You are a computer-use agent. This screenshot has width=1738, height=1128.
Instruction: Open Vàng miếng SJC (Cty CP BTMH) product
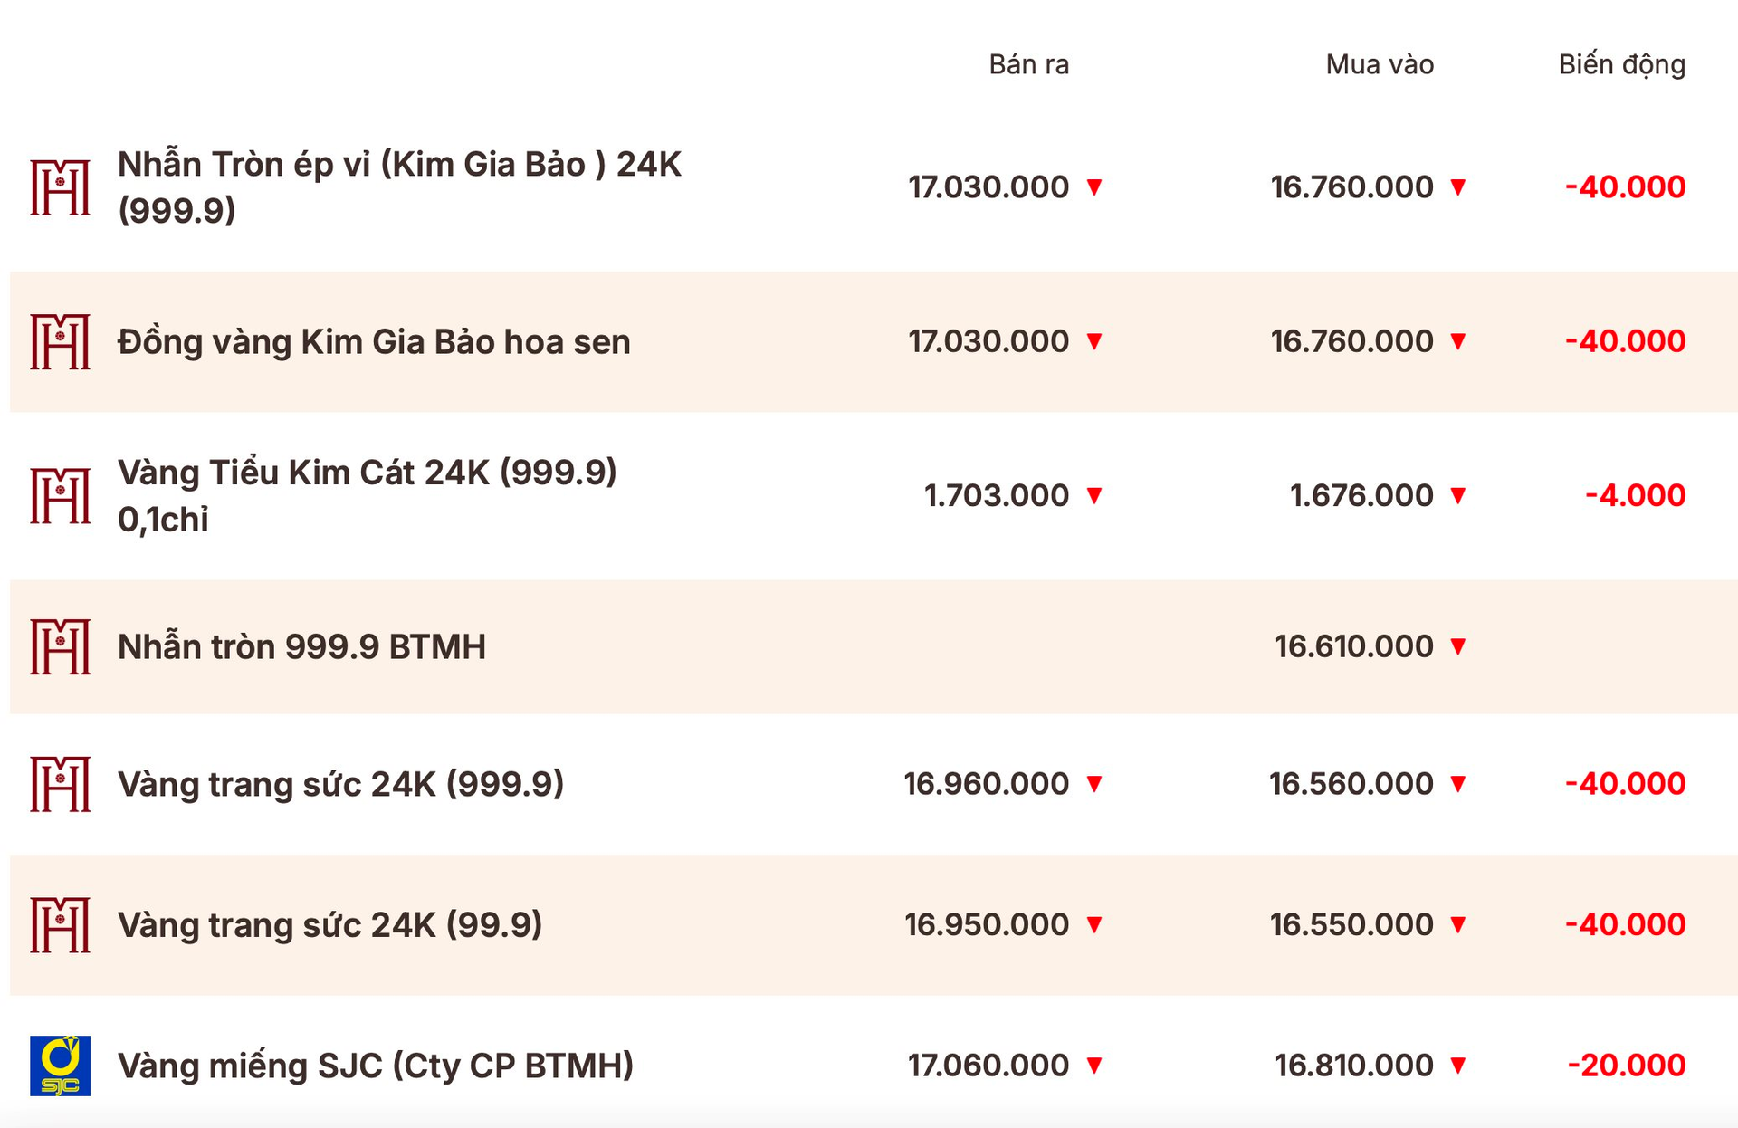(376, 1066)
